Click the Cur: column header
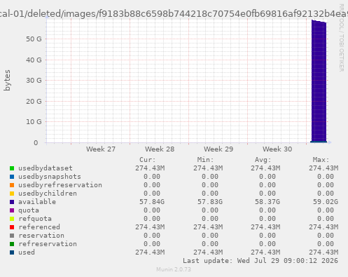This screenshot has height=277, width=348. point(148,160)
